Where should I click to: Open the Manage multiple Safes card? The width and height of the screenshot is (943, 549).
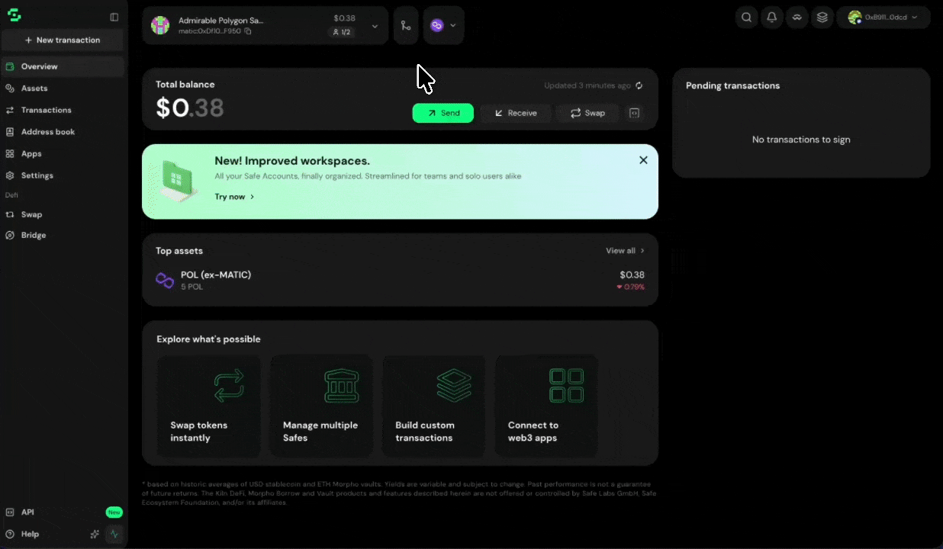pyautogui.click(x=321, y=406)
